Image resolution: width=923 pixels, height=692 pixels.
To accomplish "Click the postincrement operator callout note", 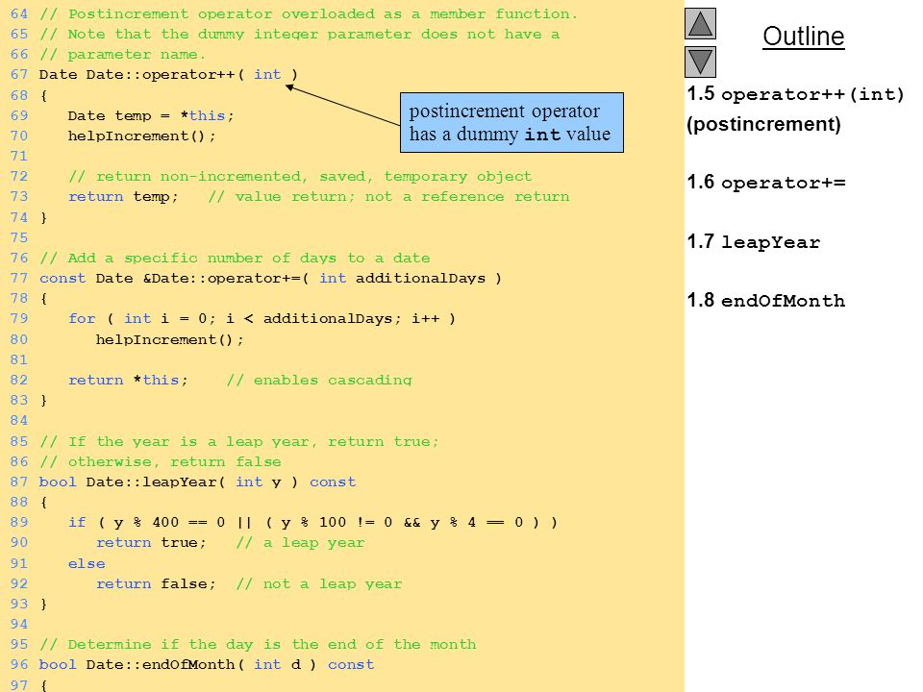I will [511, 122].
